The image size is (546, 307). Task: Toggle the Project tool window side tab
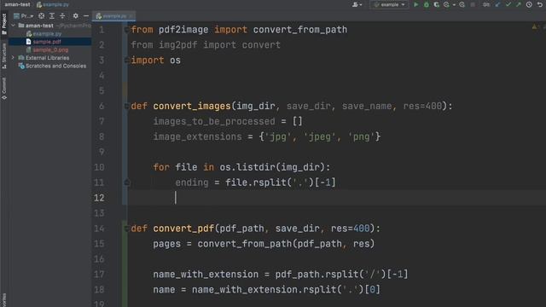4,24
